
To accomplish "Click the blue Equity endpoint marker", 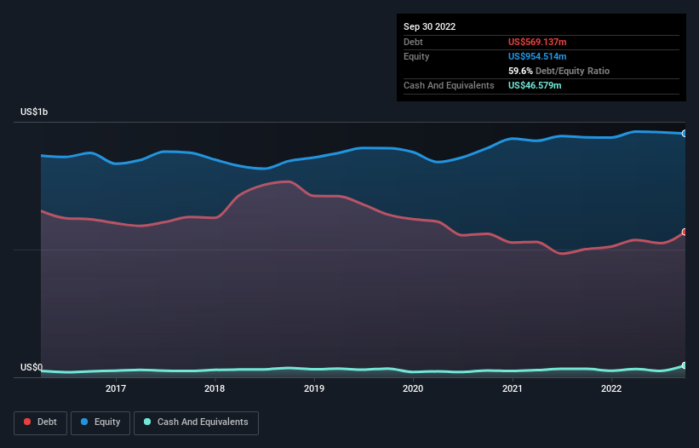I will (685, 133).
